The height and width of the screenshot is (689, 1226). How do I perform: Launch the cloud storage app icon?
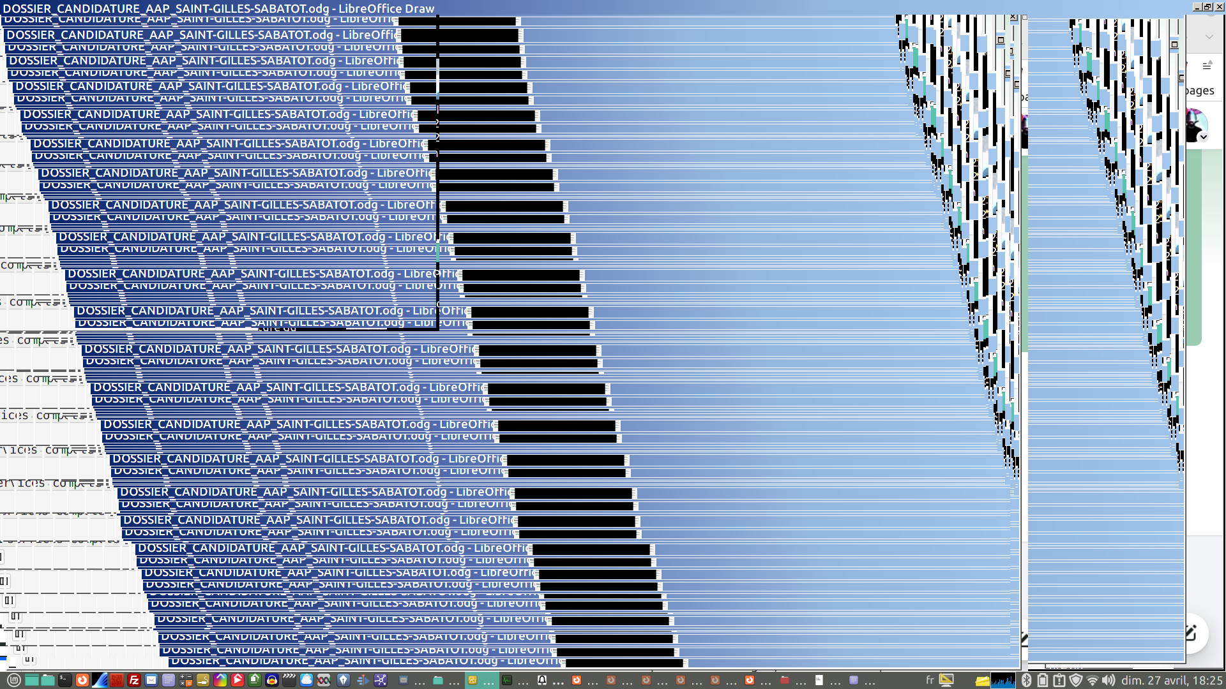tap(306, 680)
